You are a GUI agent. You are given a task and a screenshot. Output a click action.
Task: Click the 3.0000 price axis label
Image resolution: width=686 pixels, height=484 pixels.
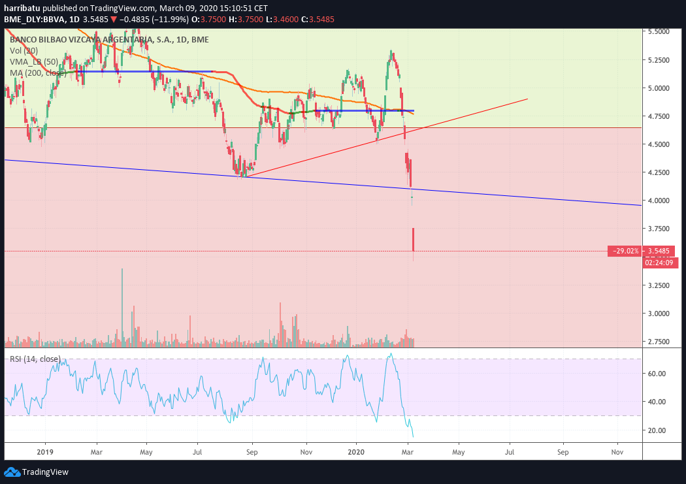(659, 314)
